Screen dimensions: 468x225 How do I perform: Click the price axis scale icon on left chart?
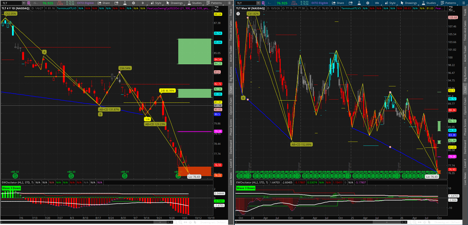click(217, 8)
